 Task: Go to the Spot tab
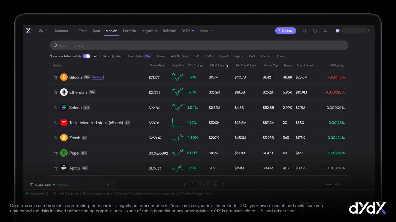point(96,31)
